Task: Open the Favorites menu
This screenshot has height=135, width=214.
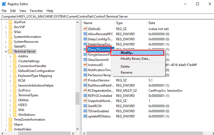Action: coord(36,11)
